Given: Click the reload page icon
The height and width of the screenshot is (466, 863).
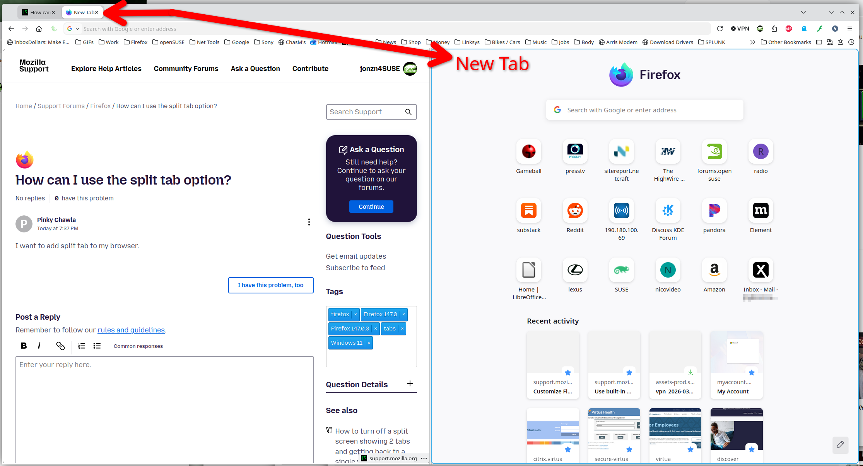Looking at the screenshot, I should (x=720, y=29).
